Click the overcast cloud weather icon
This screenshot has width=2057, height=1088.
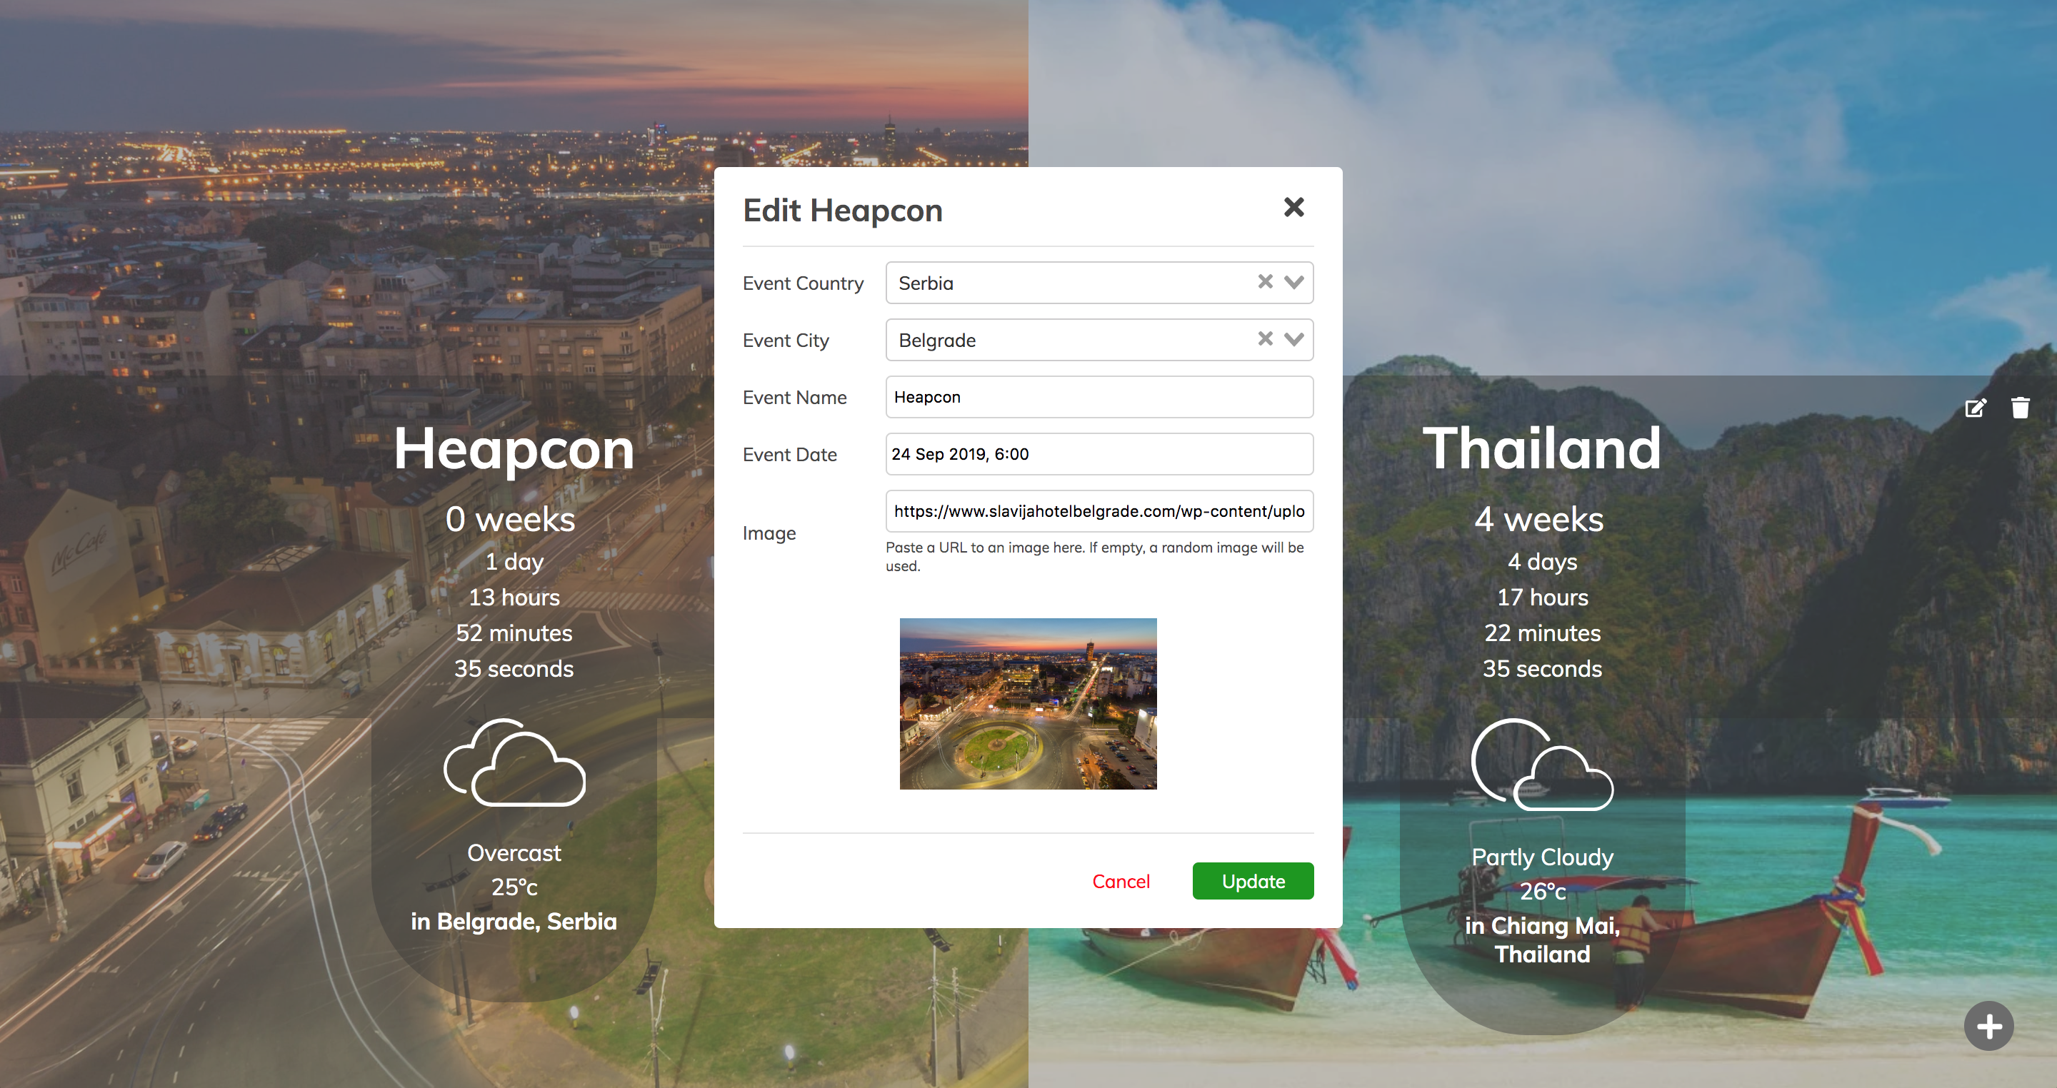click(x=514, y=763)
